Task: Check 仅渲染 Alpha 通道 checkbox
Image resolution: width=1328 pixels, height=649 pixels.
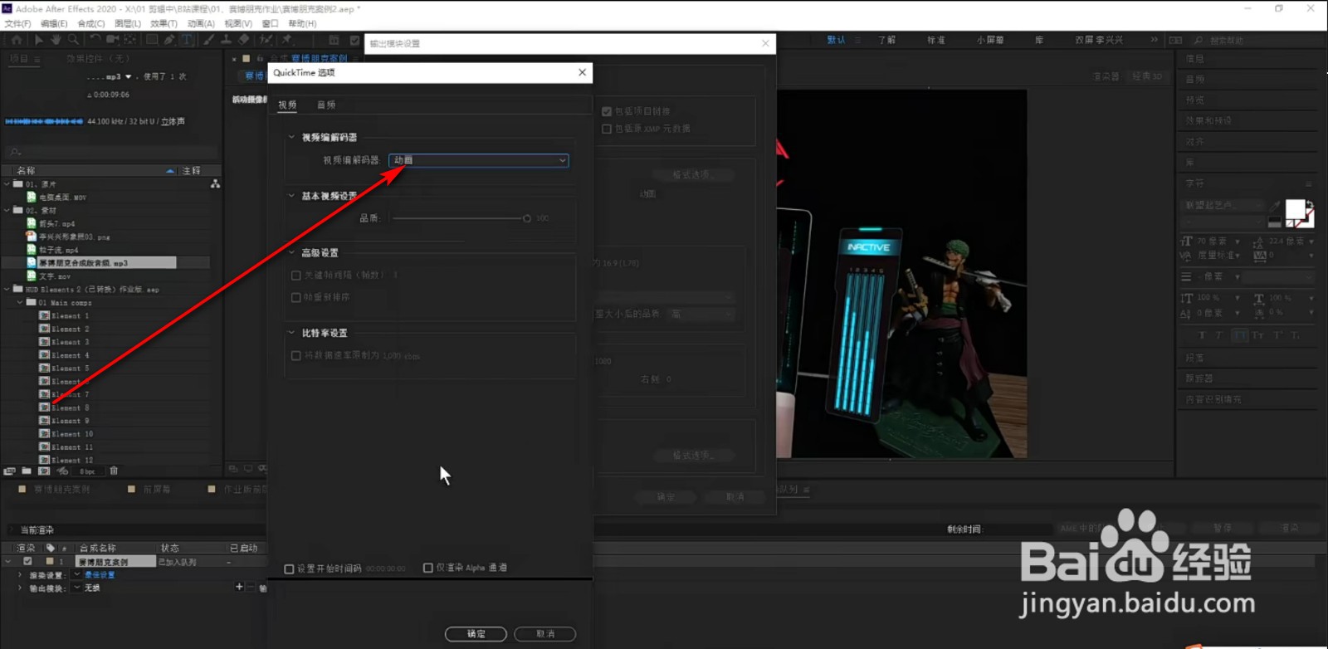Action: tap(428, 568)
